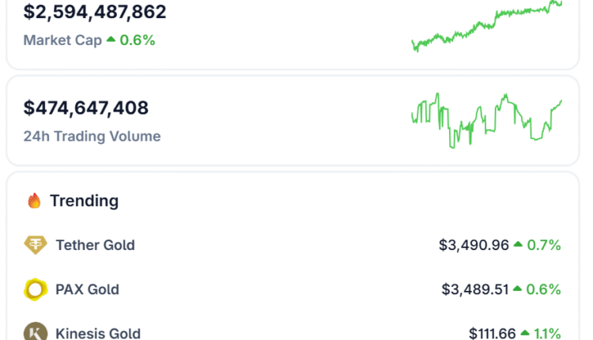Click the $474,647,408 trading volume value
The height and width of the screenshot is (340, 593).
tap(86, 108)
